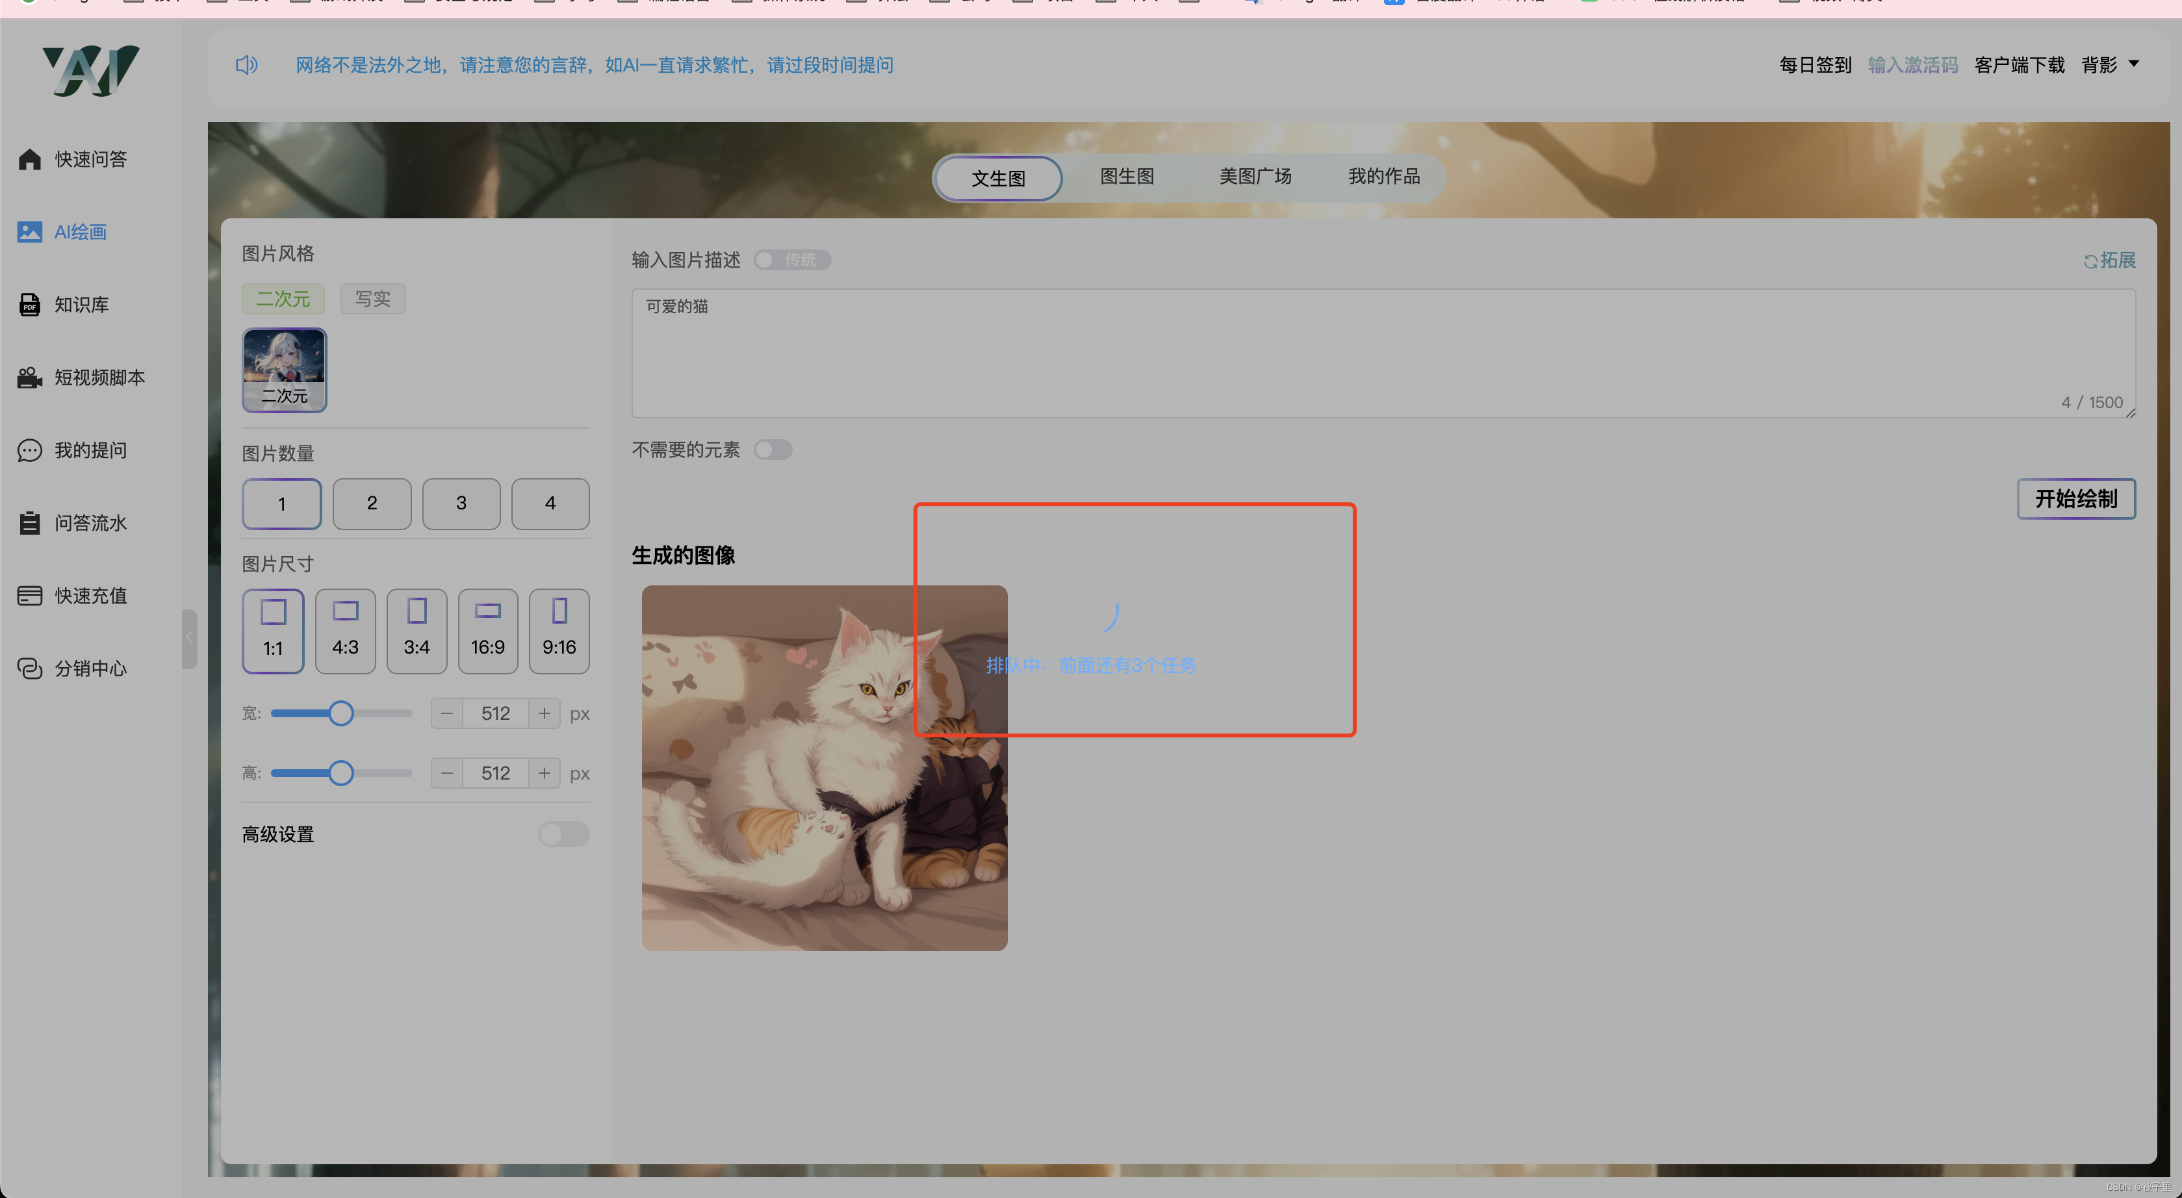Click the 短视频脚本 camera icon

coord(30,377)
